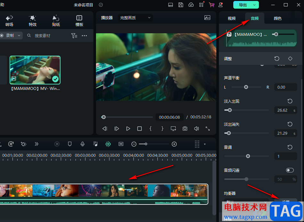Image resolution: width=304 pixels, height=222 pixels.
Task: Open the three-dot more options menu
Action: click(84, 36)
